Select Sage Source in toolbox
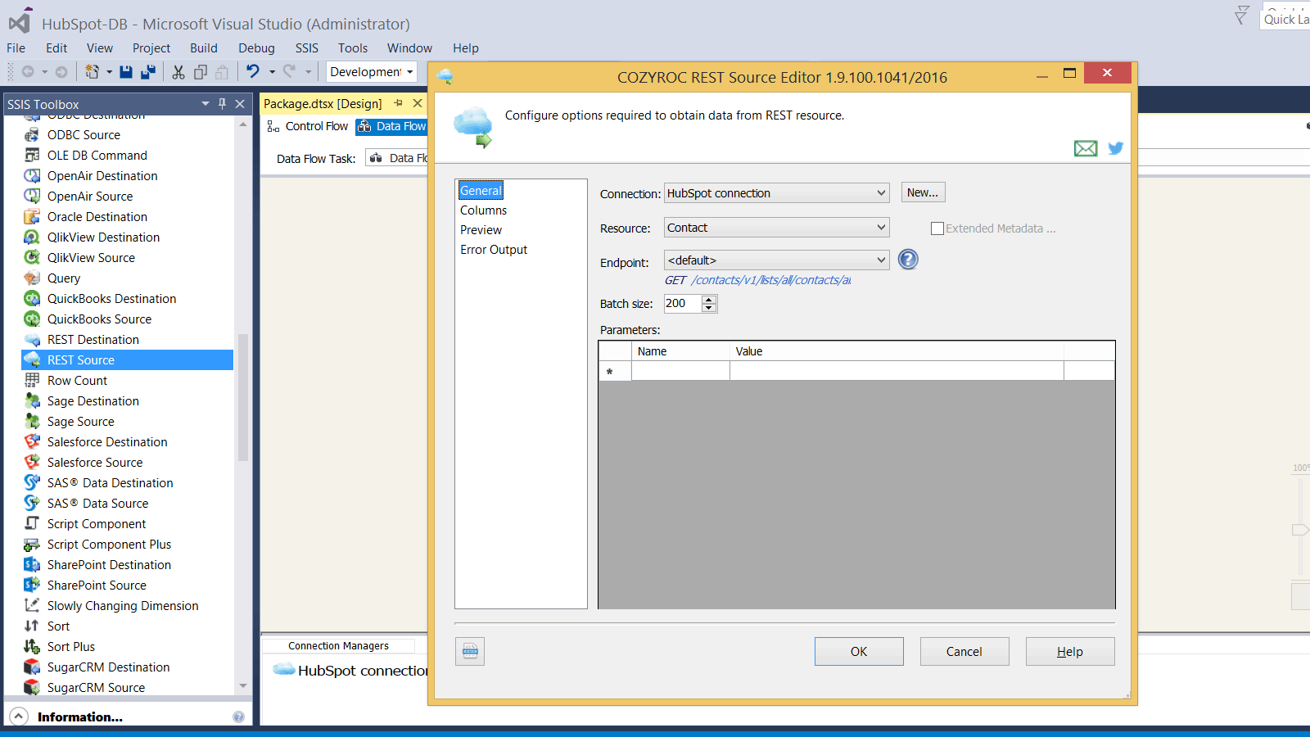 point(80,421)
